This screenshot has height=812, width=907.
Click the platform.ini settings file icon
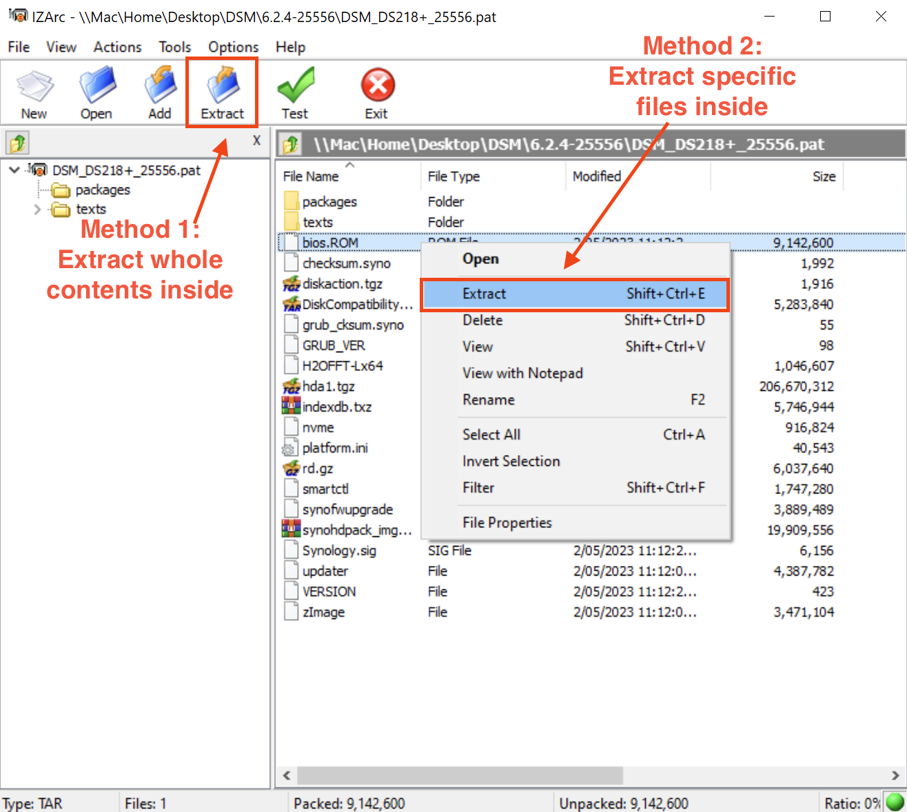(289, 449)
